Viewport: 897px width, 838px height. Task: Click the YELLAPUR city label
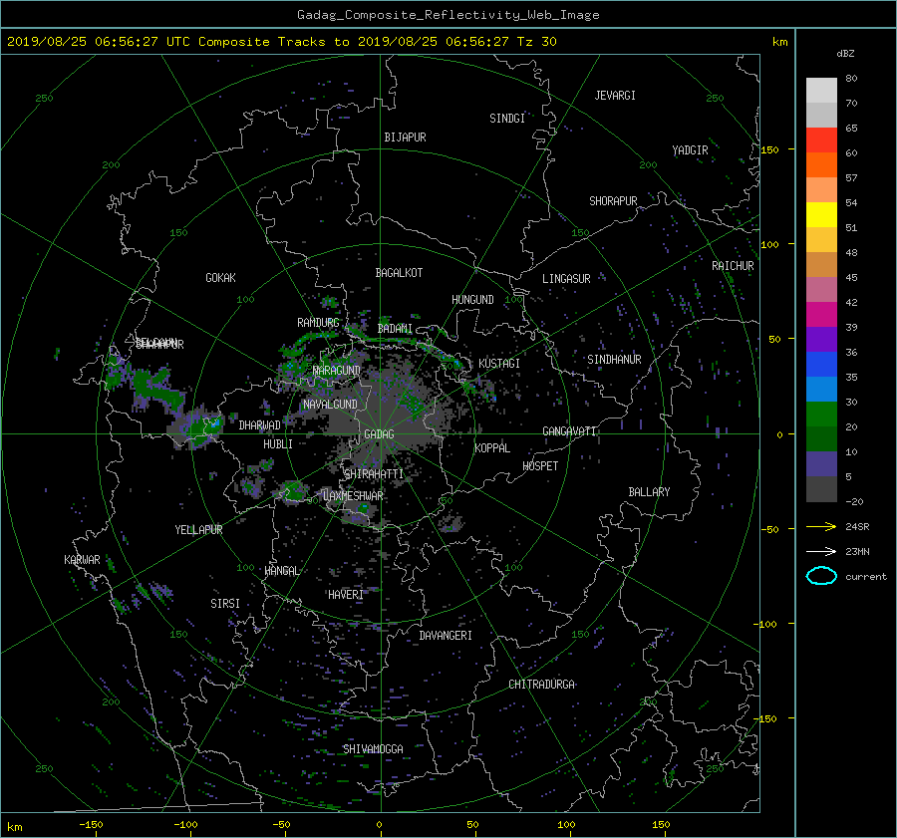pyautogui.click(x=198, y=530)
